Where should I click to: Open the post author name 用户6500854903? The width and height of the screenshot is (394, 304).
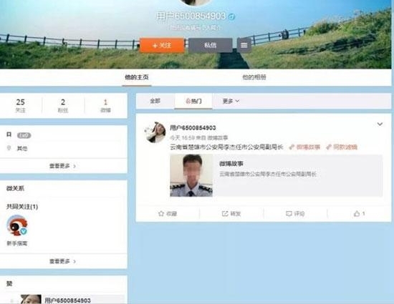coord(193,127)
